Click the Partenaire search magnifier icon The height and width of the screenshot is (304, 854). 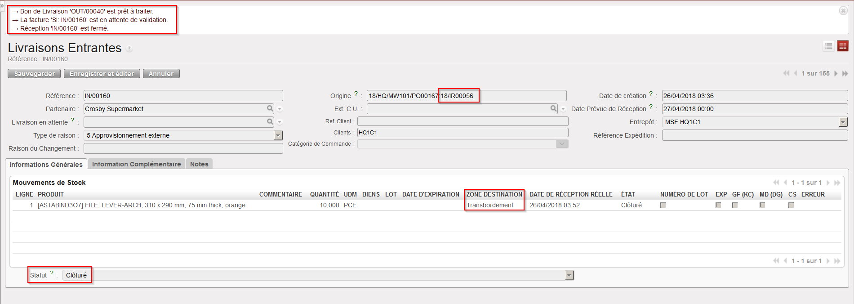coord(270,108)
